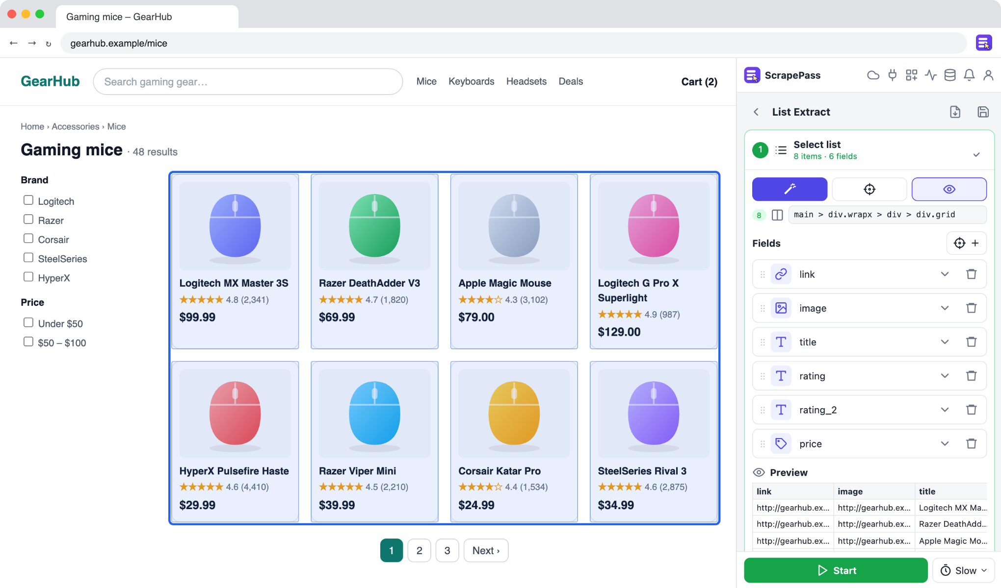Select the magic wand auto-detect button
This screenshot has width=1001, height=588.
pyautogui.click(x=790, y=189)
